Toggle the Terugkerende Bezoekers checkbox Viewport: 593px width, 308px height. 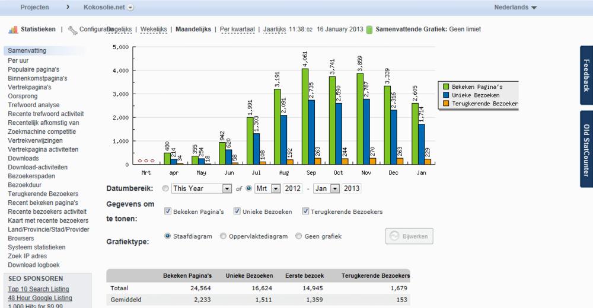pyautogui.click(x=305, y=211)
